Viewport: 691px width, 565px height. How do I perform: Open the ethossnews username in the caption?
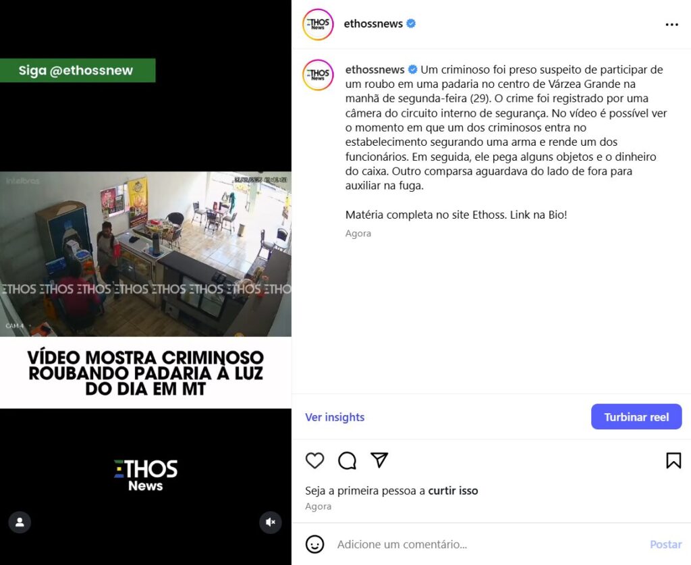(x=375, y=70)
